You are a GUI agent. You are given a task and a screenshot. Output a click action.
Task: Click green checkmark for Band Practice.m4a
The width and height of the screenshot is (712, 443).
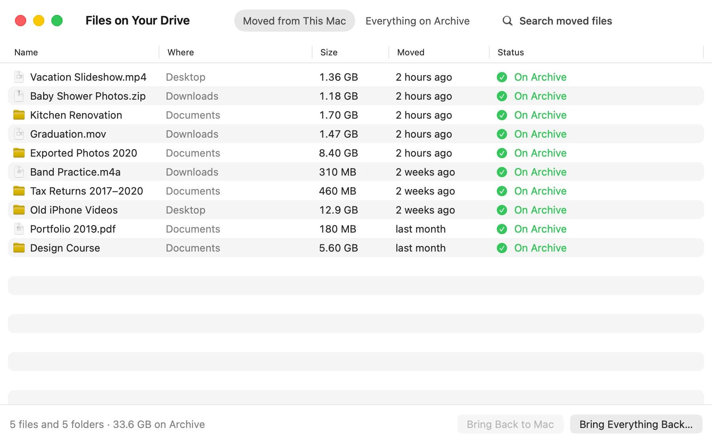(x=502, y=172)
